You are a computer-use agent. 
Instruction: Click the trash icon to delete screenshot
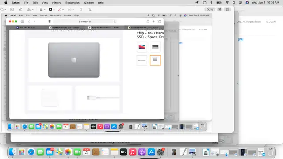tap(220, 9)
